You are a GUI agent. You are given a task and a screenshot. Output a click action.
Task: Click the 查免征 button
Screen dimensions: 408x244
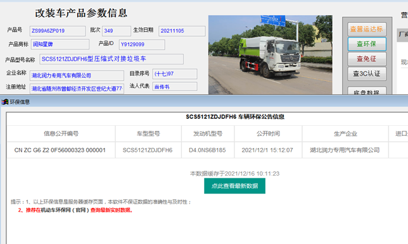click(367, 59)
